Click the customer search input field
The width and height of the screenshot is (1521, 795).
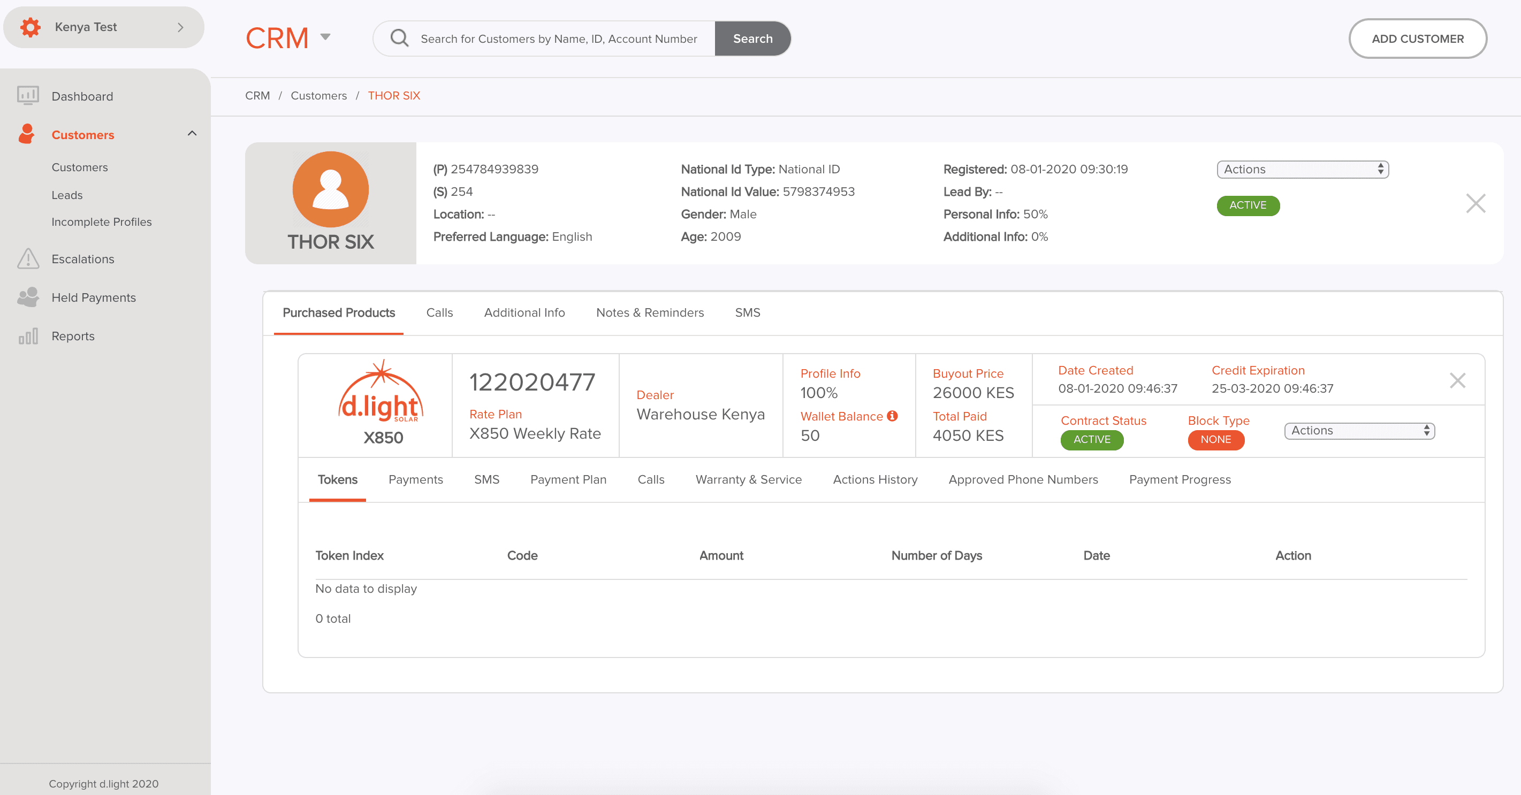[x=558, y=39]
